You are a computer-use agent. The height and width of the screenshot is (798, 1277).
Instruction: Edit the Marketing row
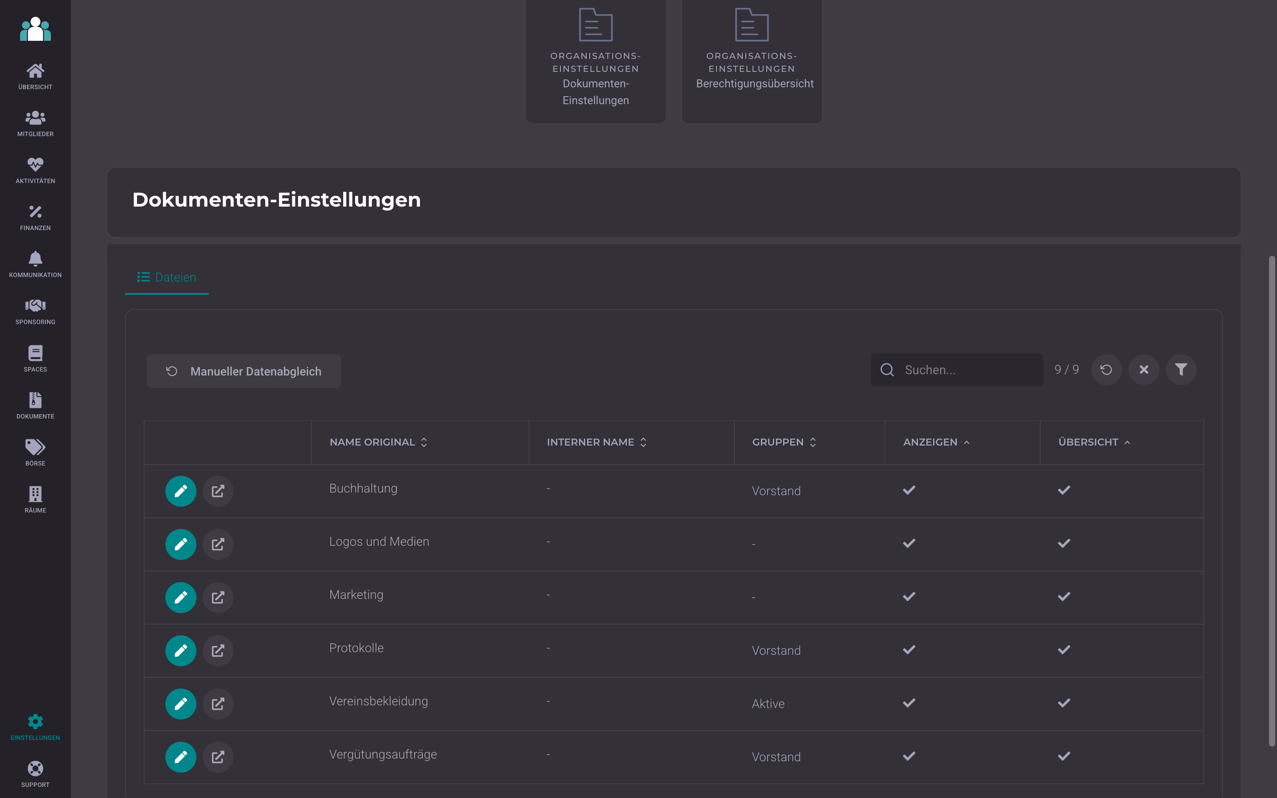click(x=181, y=598)
